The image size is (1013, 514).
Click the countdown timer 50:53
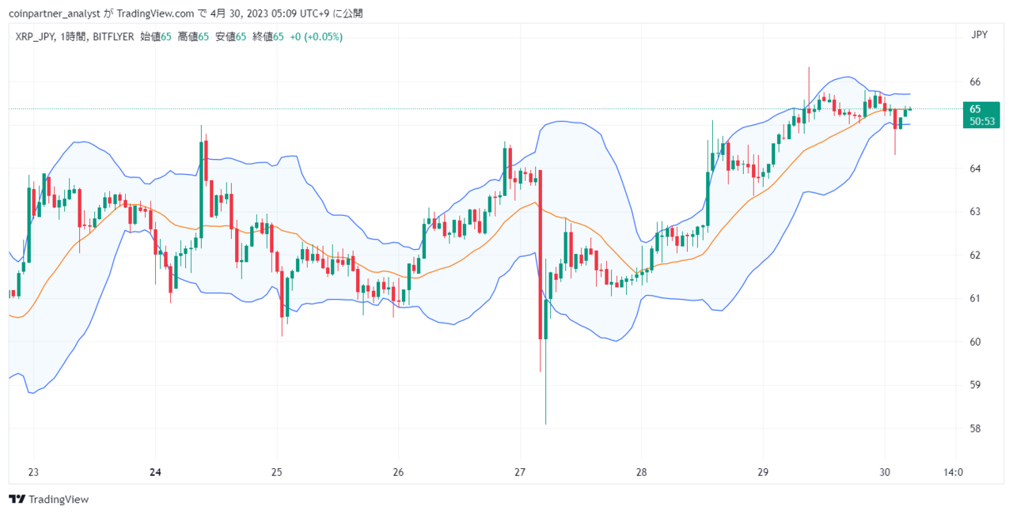pyautogui.click(x=981, y=121)
